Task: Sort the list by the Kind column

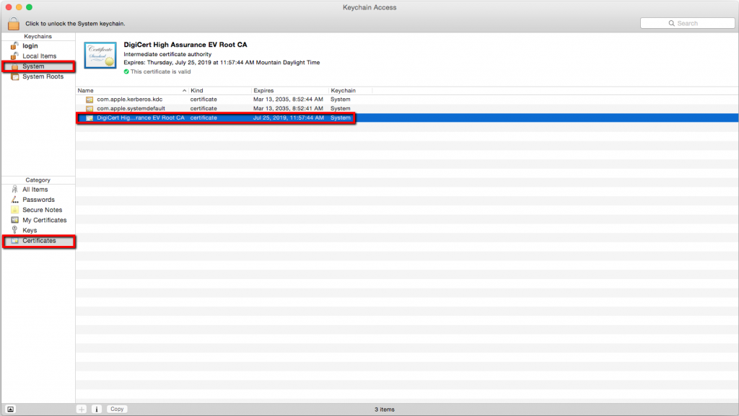Action: pos(196,90)
